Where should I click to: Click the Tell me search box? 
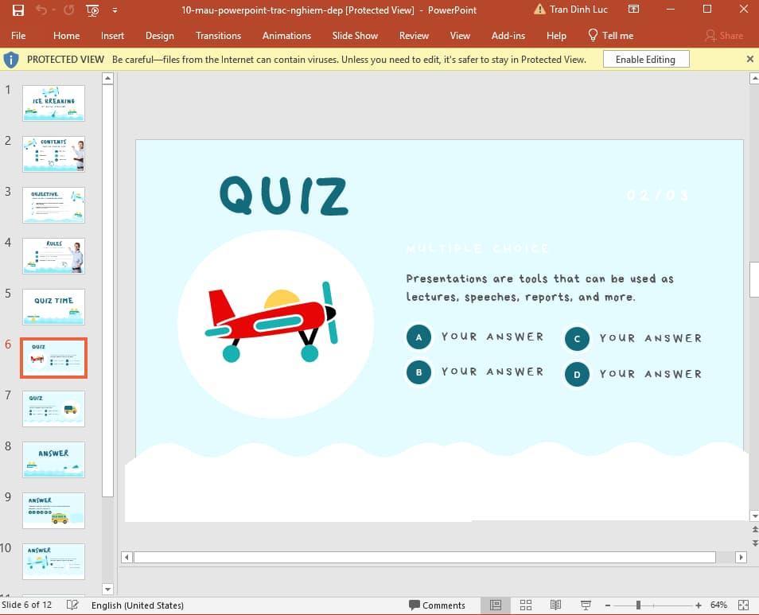point(610,36)
